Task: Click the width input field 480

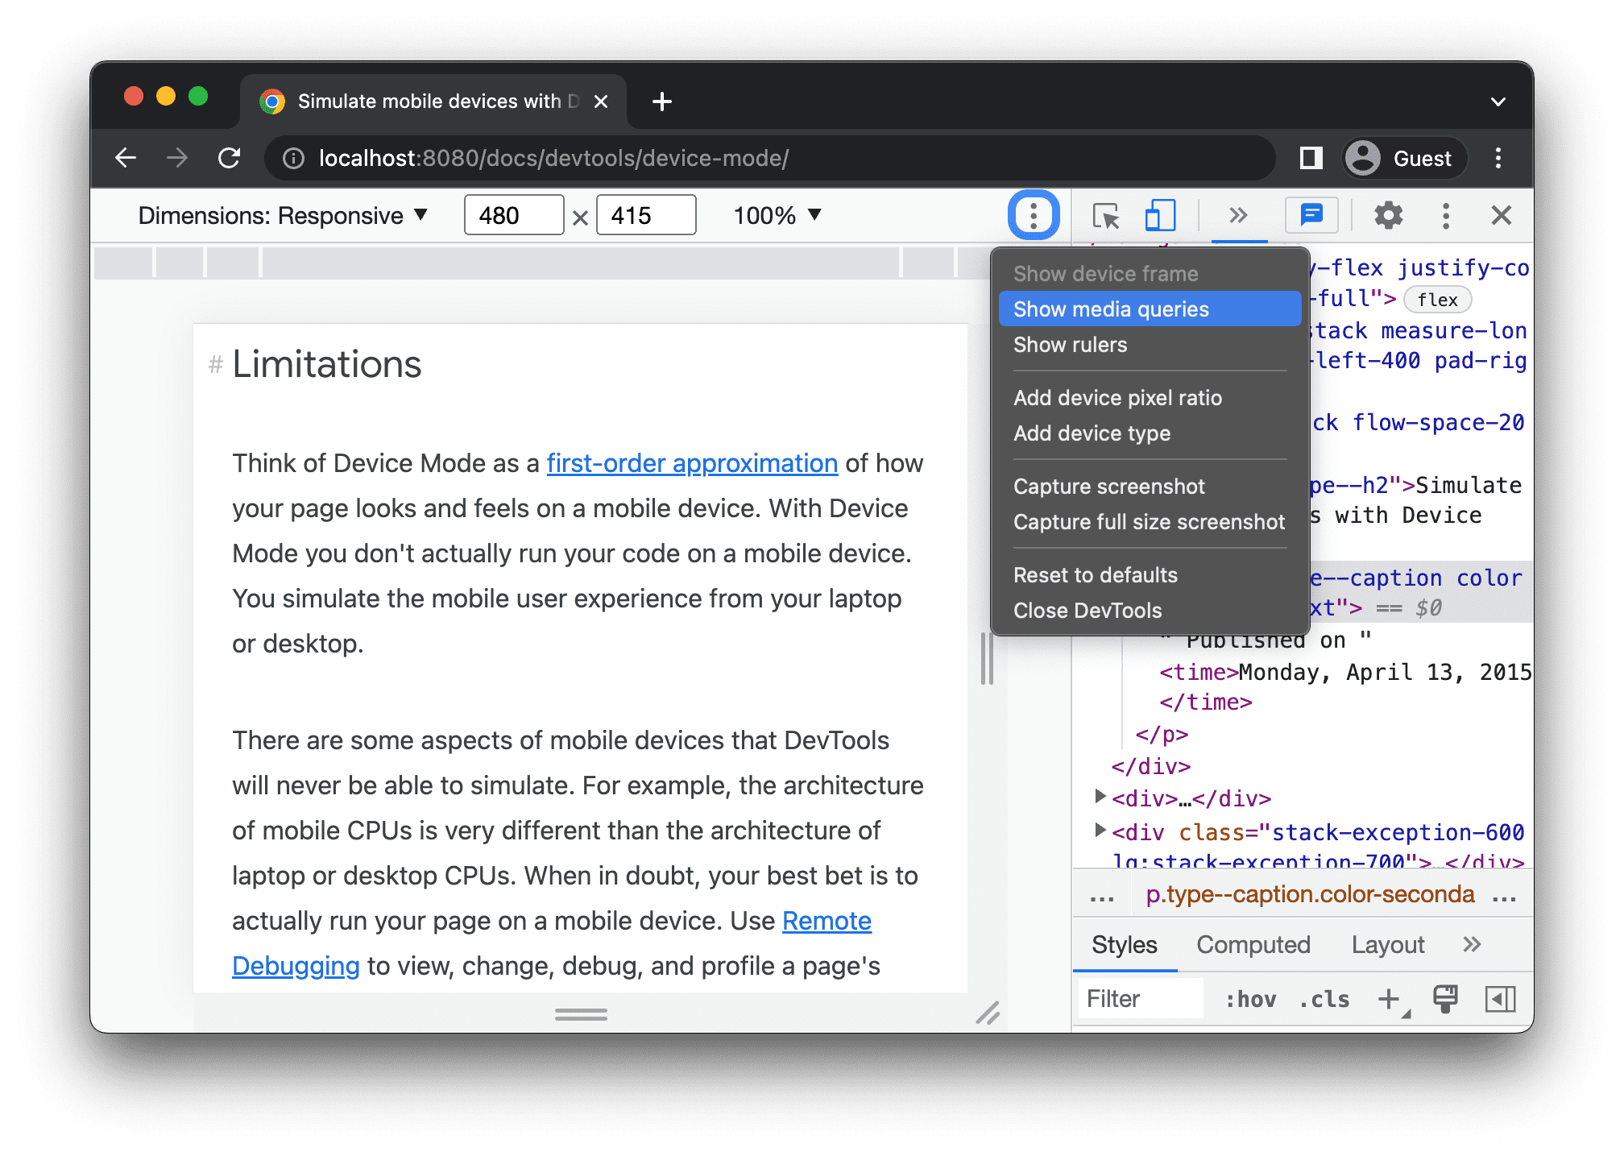Action: (510, 214)
